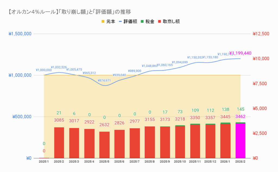Screen dimensions: 278x172
Task: Click the ¥12,500 right axis label
Action: click(261, 34)
